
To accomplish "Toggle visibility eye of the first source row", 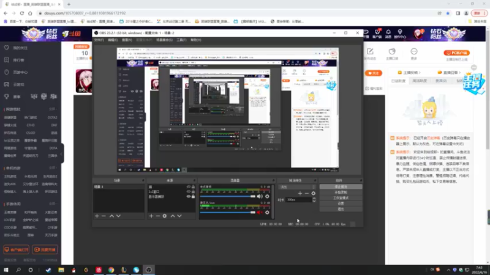I will tap(189, 187).
